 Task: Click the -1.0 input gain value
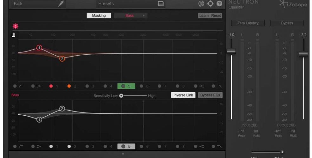231,35
